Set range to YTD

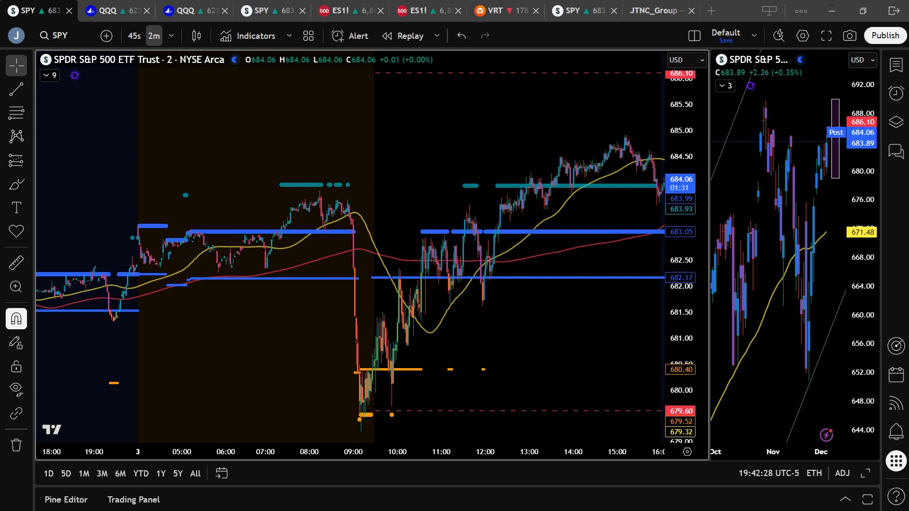click(x=141, y=474)
